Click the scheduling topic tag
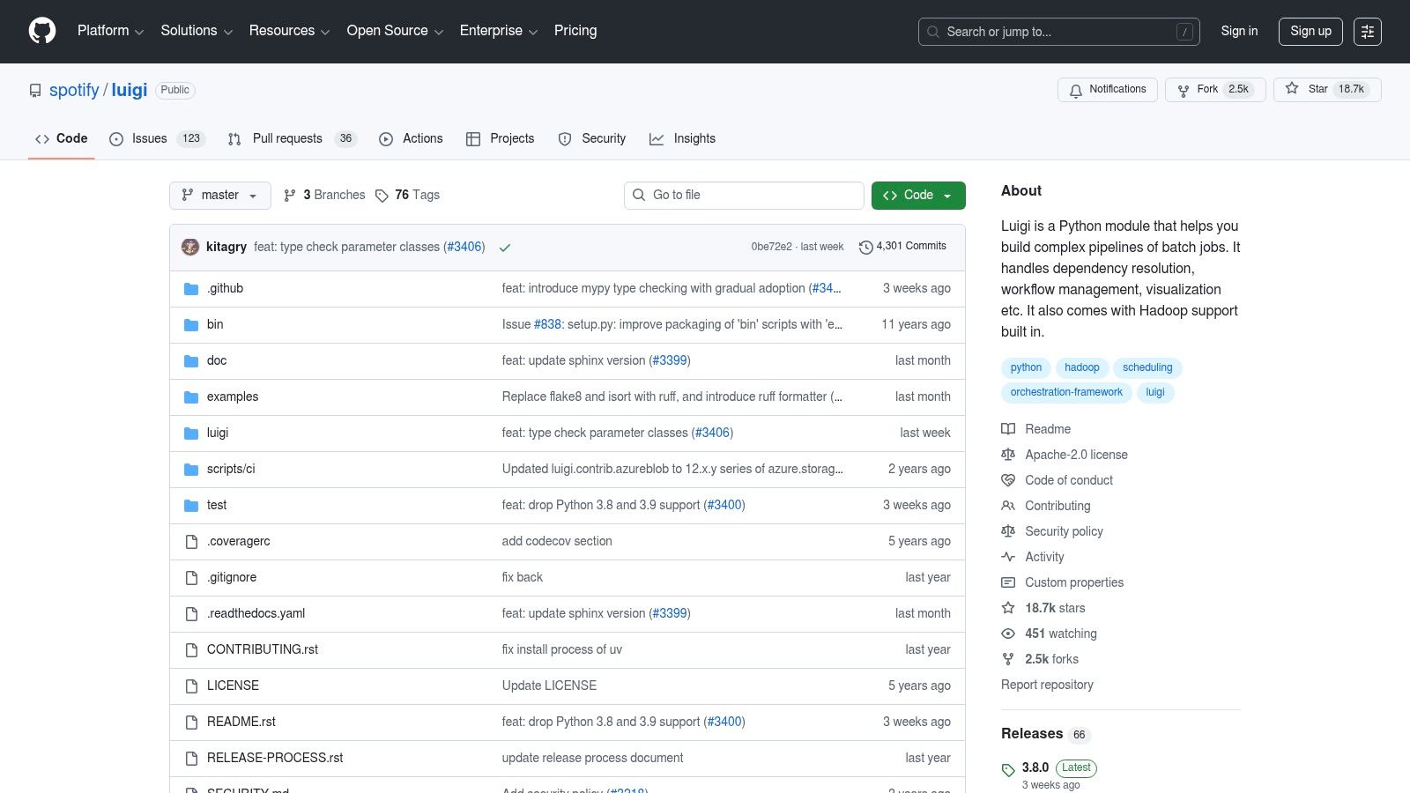 coord(1147,367)
